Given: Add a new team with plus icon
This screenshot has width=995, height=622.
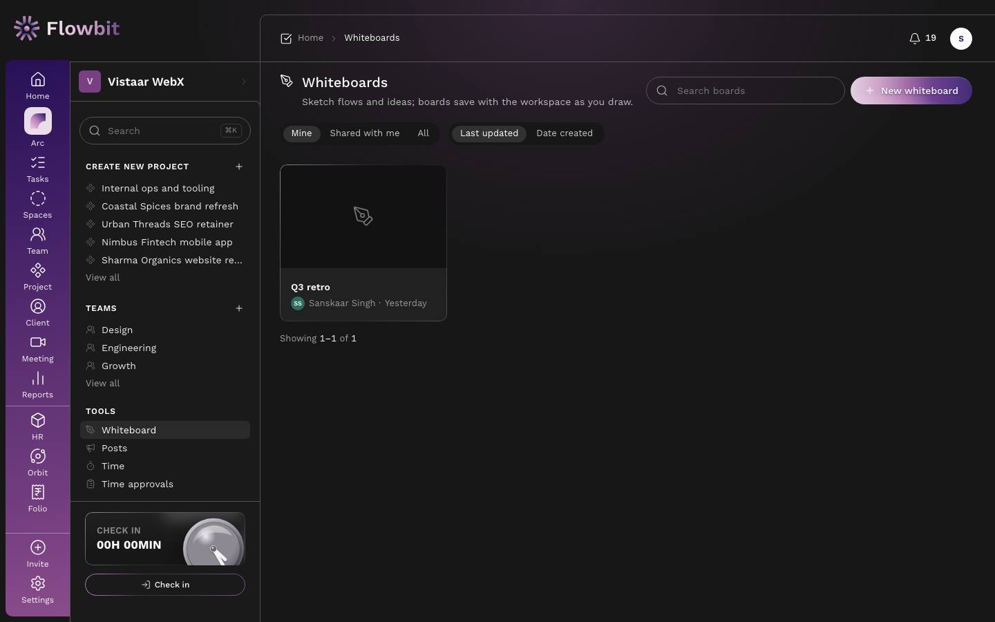Looking at the screenshot, I should tap(239, 308).
